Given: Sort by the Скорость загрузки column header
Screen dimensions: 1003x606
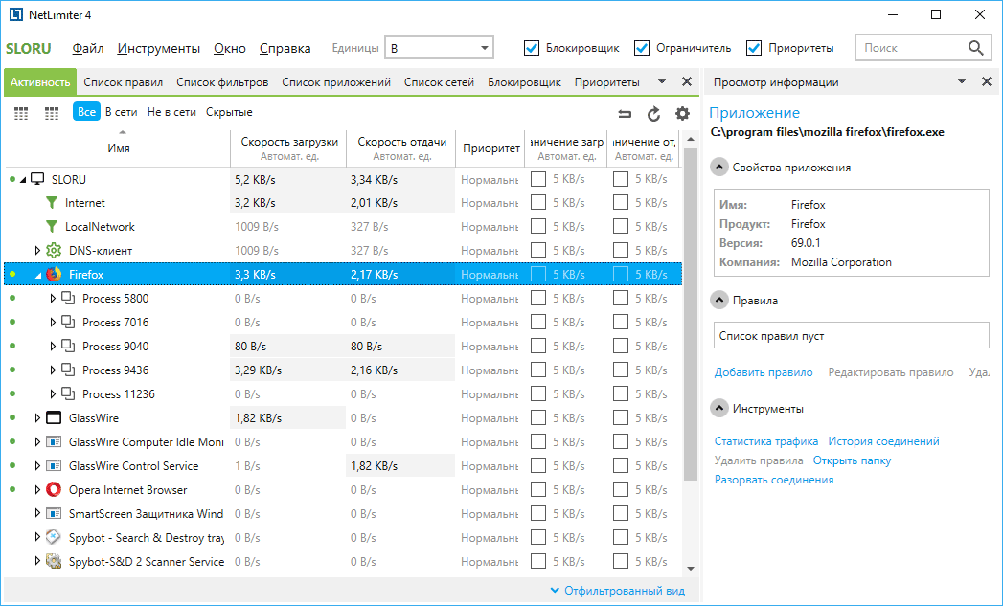Looking at the screenshot, I should click(289, 147).
